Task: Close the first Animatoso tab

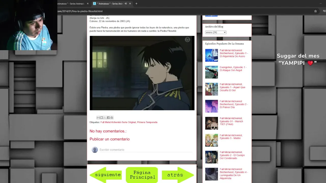Action: coord(88,4)
